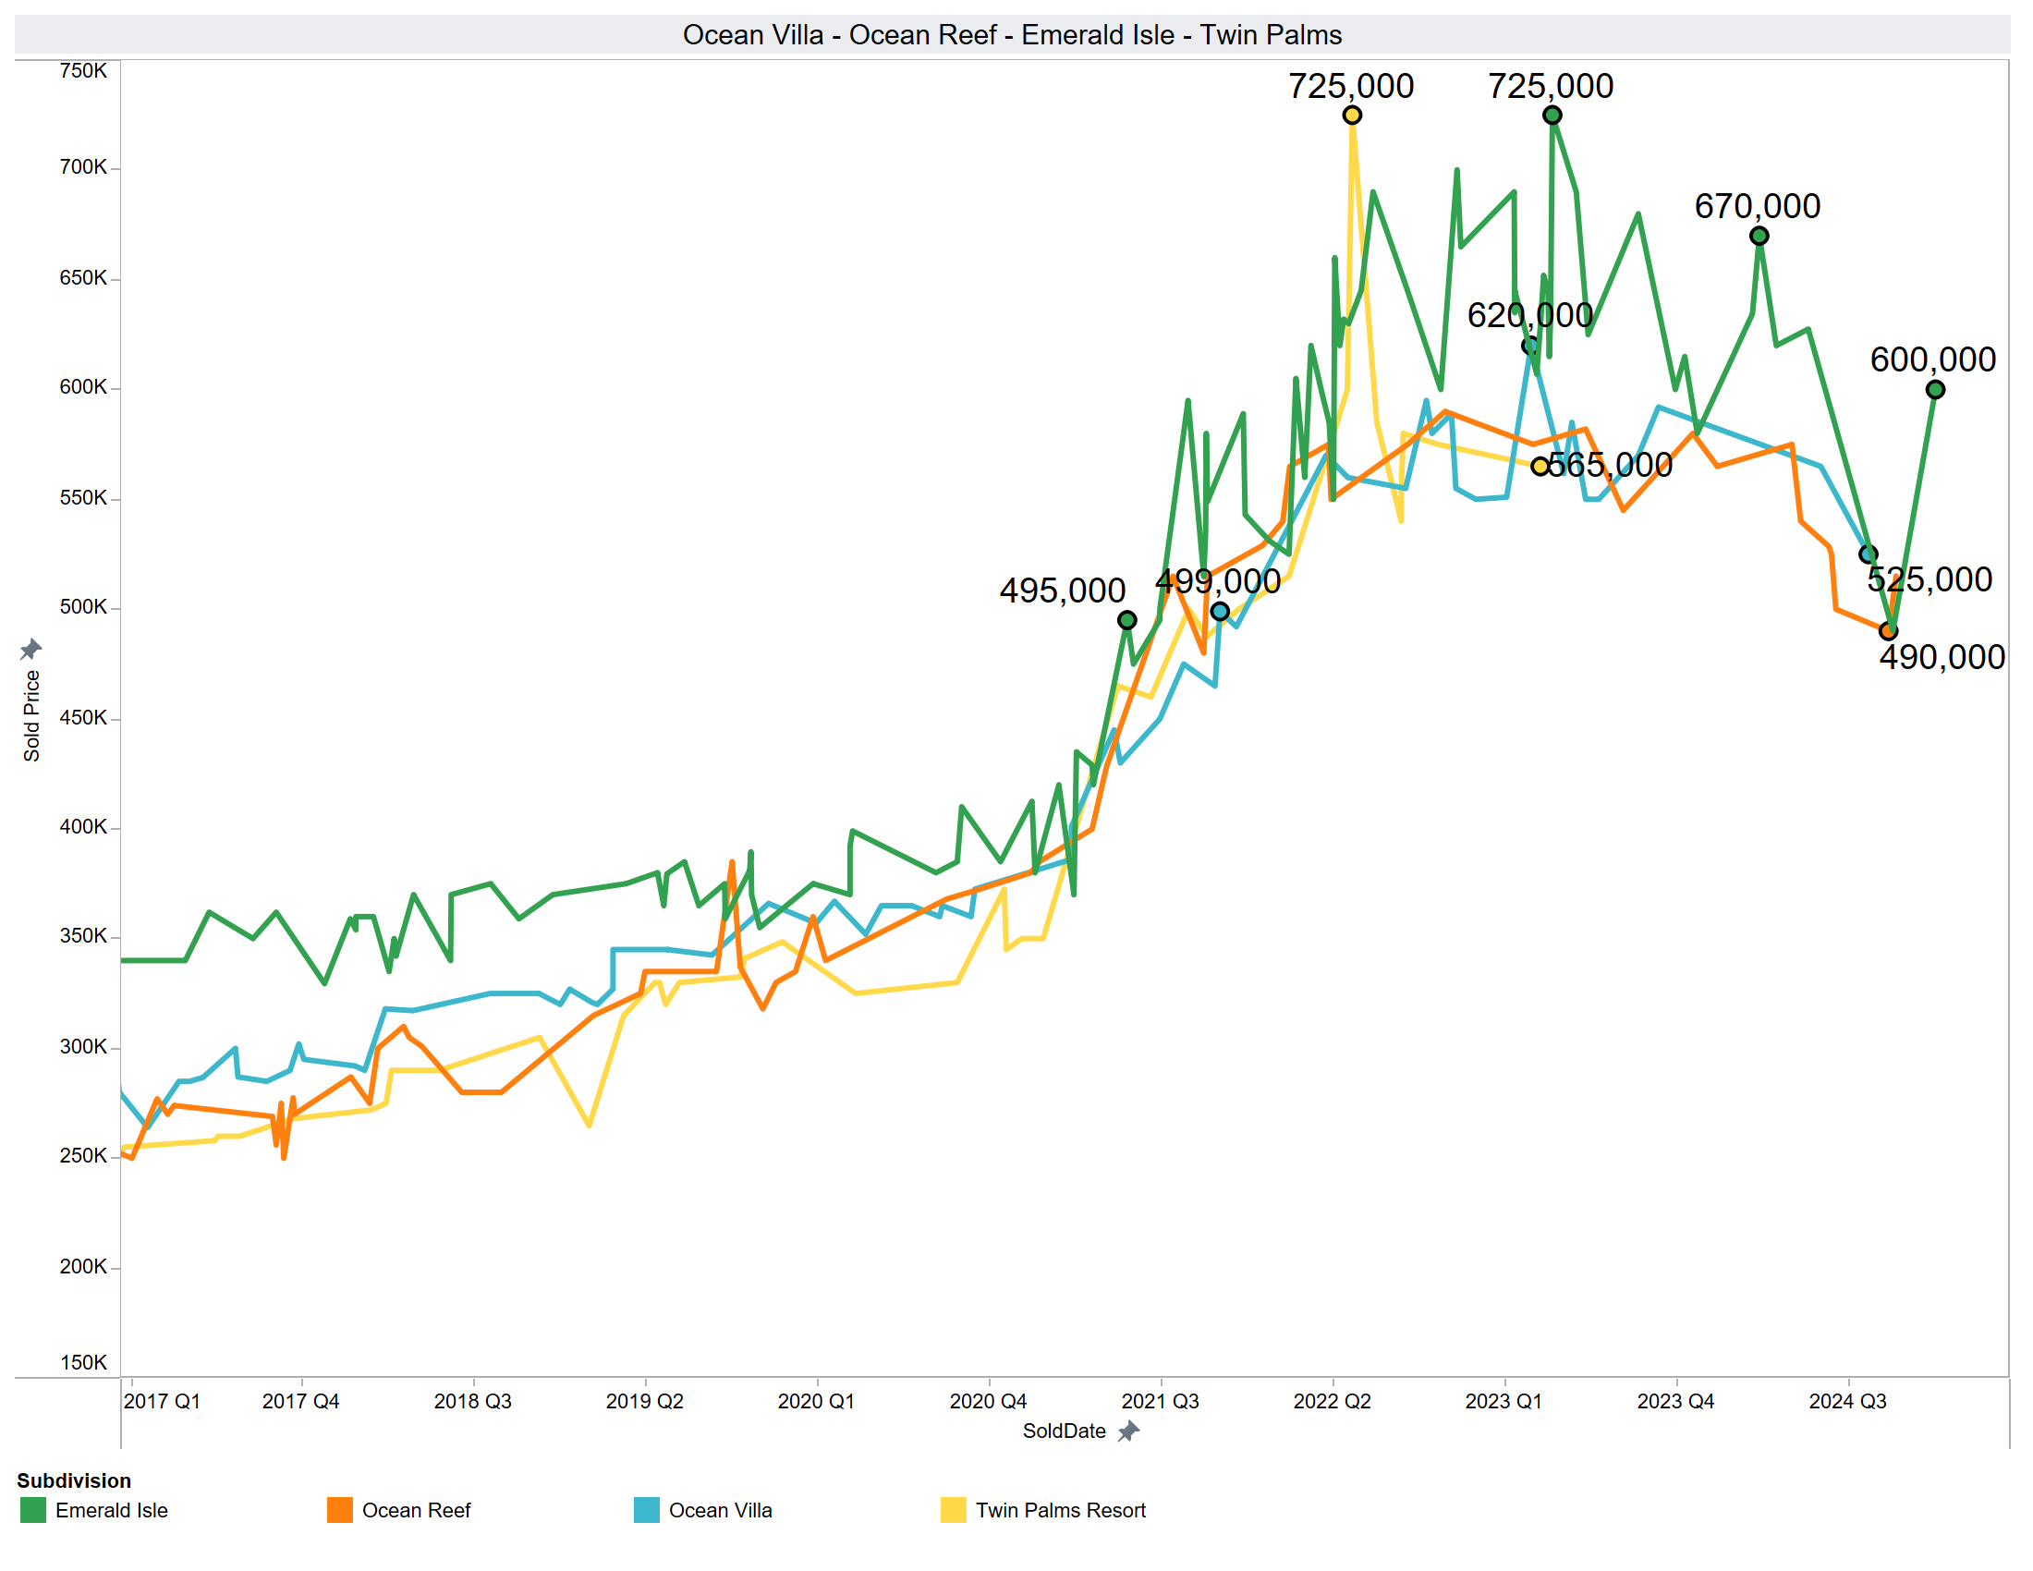
Task: Click the 725,000 label above yellow peak
Action: coord(1352,86)
